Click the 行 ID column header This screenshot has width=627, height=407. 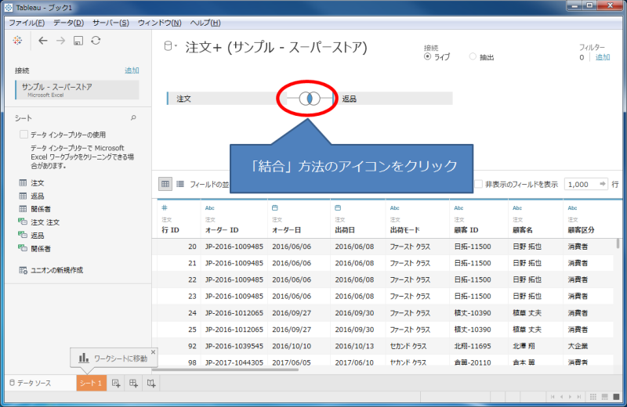pos(170,230)
